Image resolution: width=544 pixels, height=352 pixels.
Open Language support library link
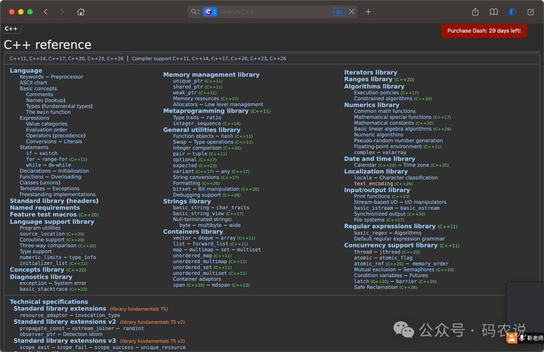click(x=52, y=222)
